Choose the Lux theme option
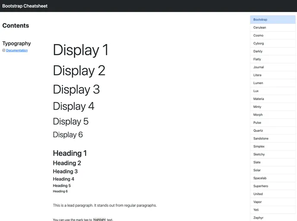Image resolution: width=297 pixels, height=221 pixels. (x=266, y=91)
